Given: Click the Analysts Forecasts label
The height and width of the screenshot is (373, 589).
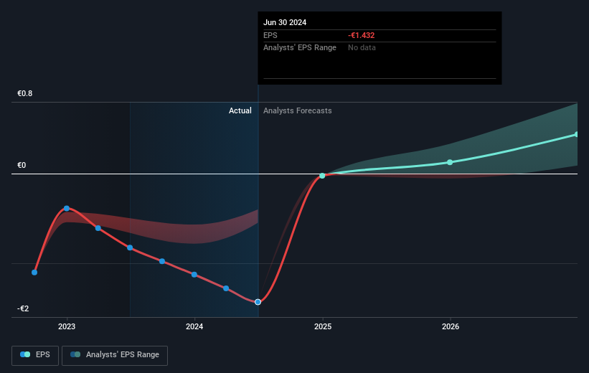Looking at the screenshot, I should point(298,110).
